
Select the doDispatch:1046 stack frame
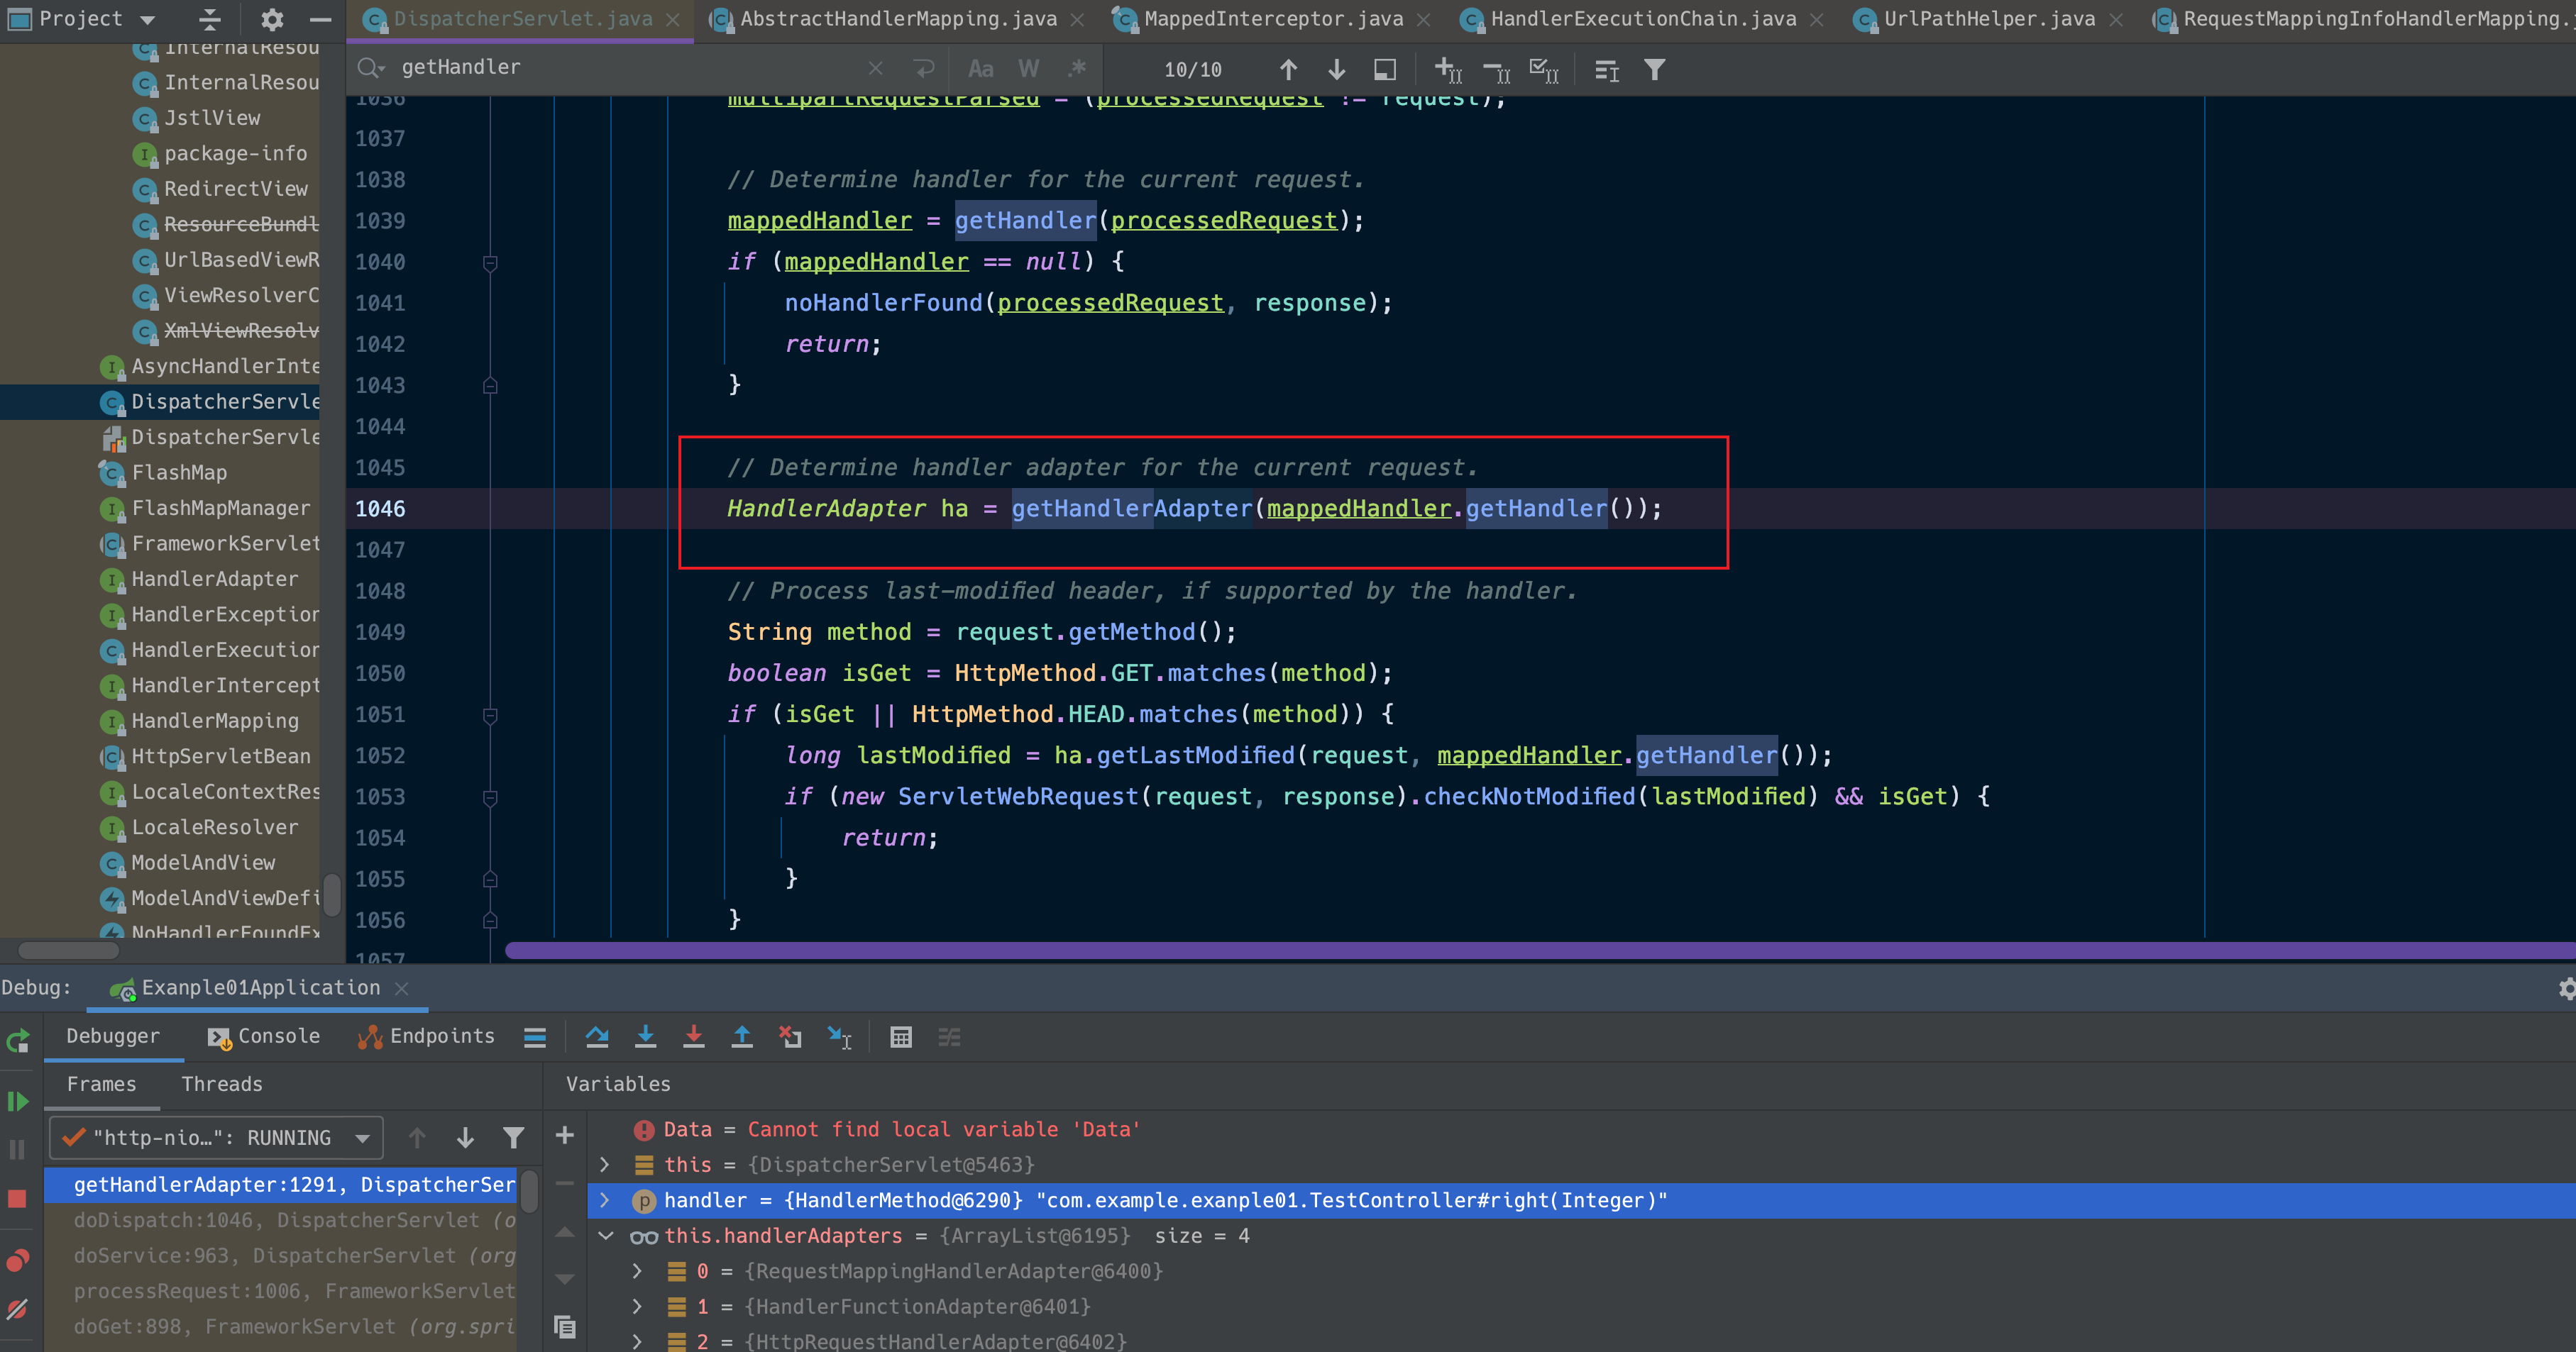tap(290, 1220)
